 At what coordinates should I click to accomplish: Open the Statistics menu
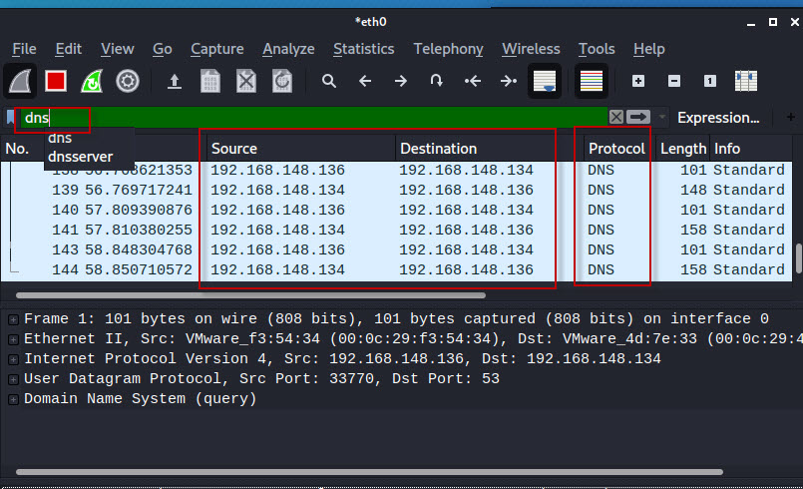pos(364,49)
